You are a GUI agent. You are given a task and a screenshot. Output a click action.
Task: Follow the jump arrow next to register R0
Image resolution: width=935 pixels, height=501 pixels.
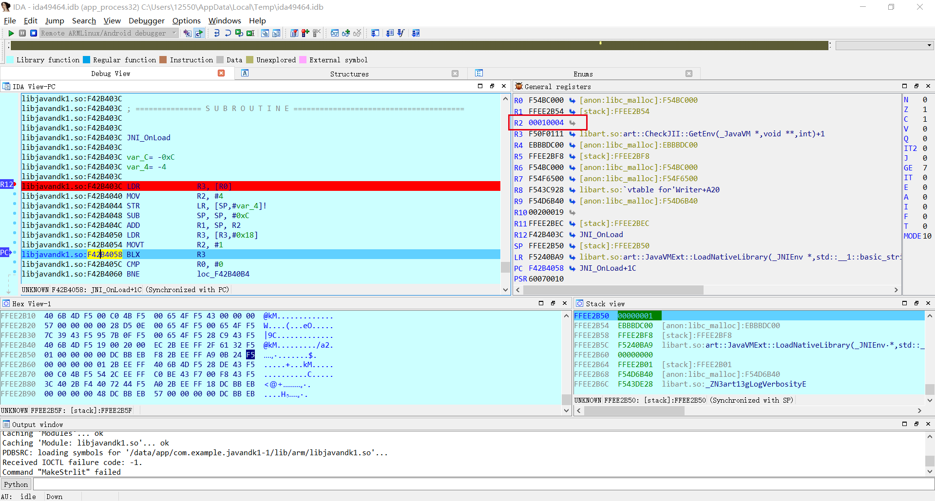(x=572, y=100)
